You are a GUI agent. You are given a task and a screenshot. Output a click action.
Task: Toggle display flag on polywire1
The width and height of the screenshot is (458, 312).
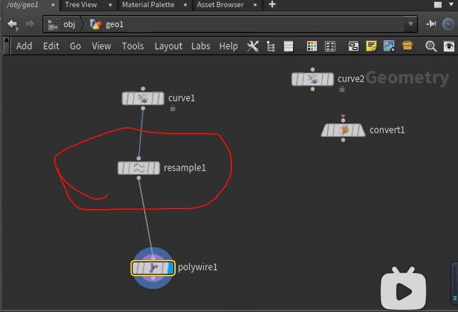tap(170, 268)
